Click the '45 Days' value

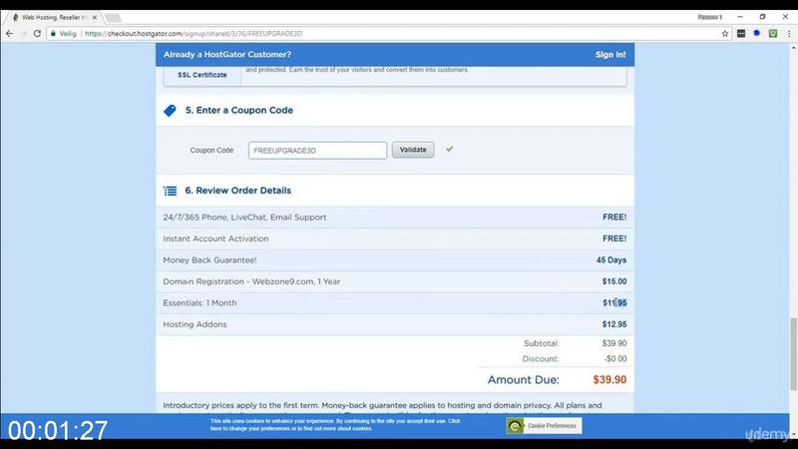pyautogui.click(x=611, y=260)
